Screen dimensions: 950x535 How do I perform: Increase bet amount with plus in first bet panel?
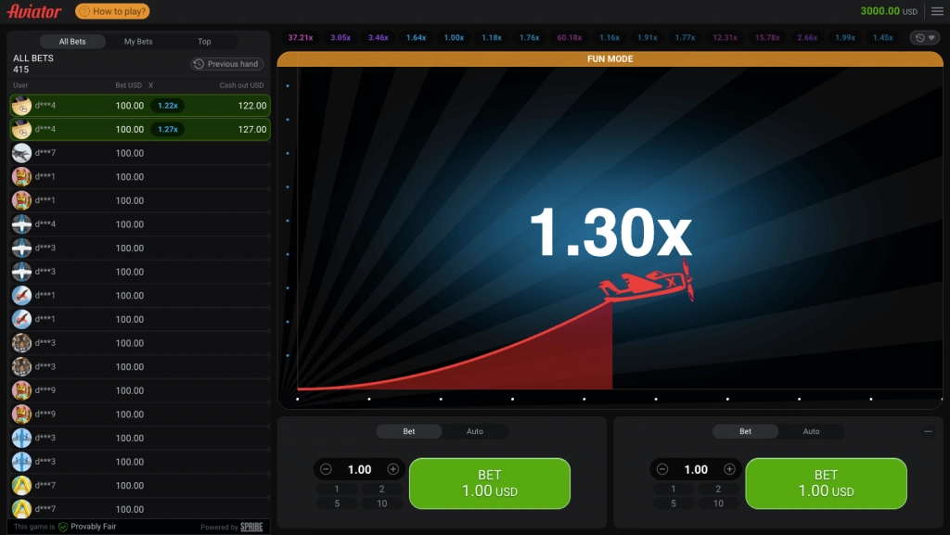click(393, 469)
